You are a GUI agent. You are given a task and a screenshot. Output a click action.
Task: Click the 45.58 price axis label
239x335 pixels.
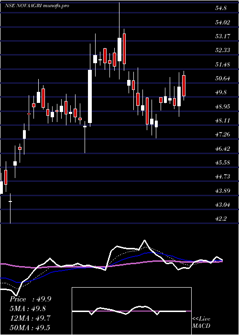tap(223, 163)
